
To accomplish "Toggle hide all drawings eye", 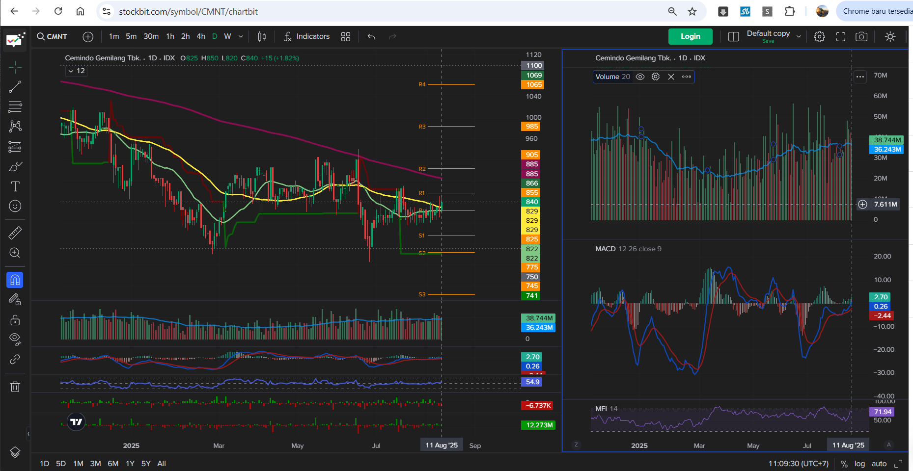I will pyautogui.click(x=15, y=339).
